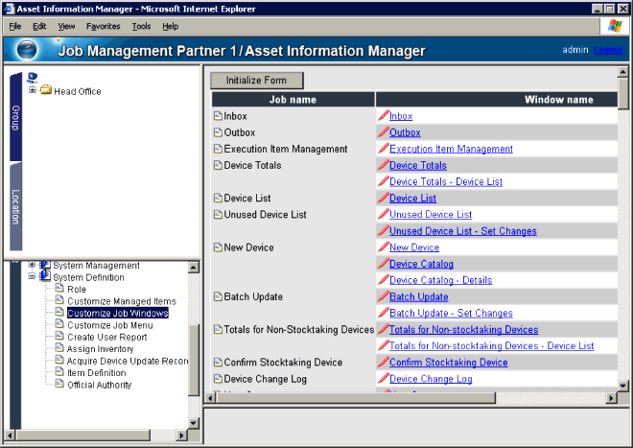633x448 pixels.
Task: Open the Favorites menu
Action: click(104, 26)
